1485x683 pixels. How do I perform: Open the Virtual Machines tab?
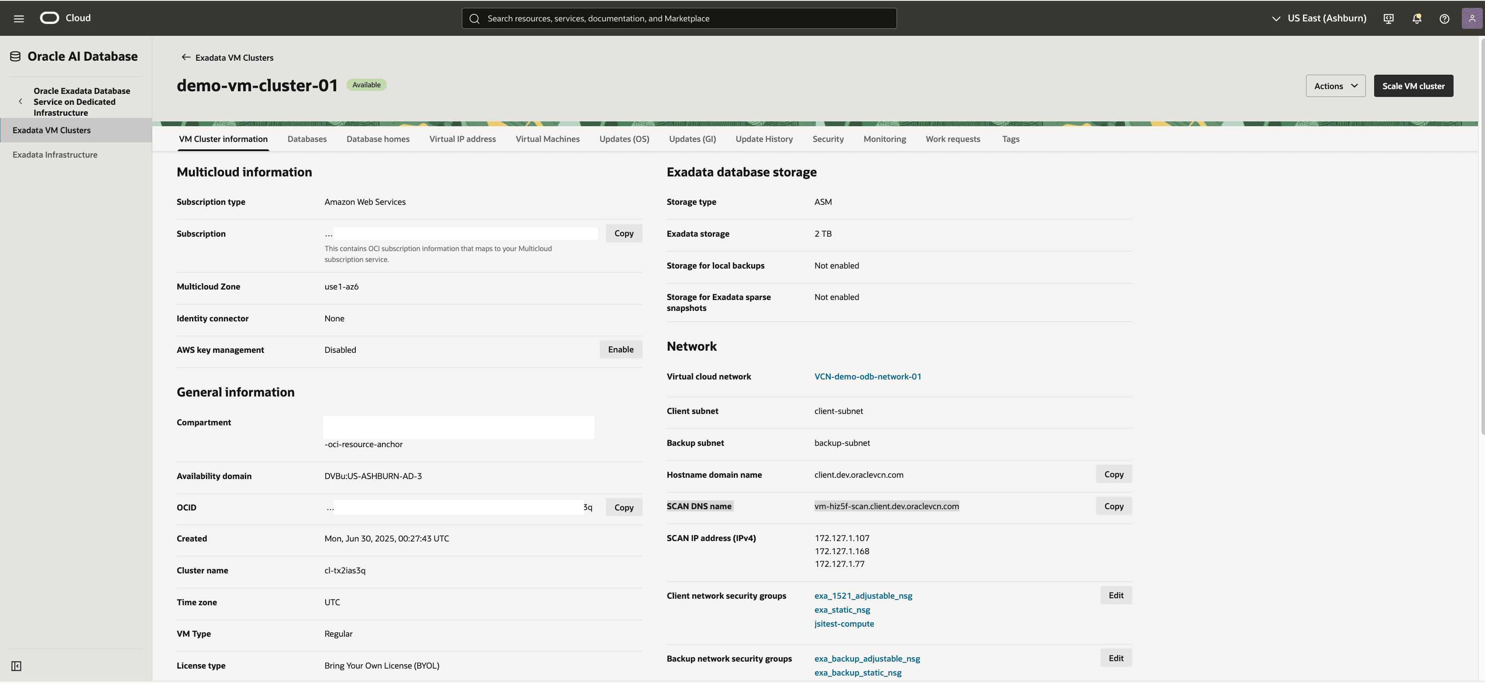[x=547, y=139]
